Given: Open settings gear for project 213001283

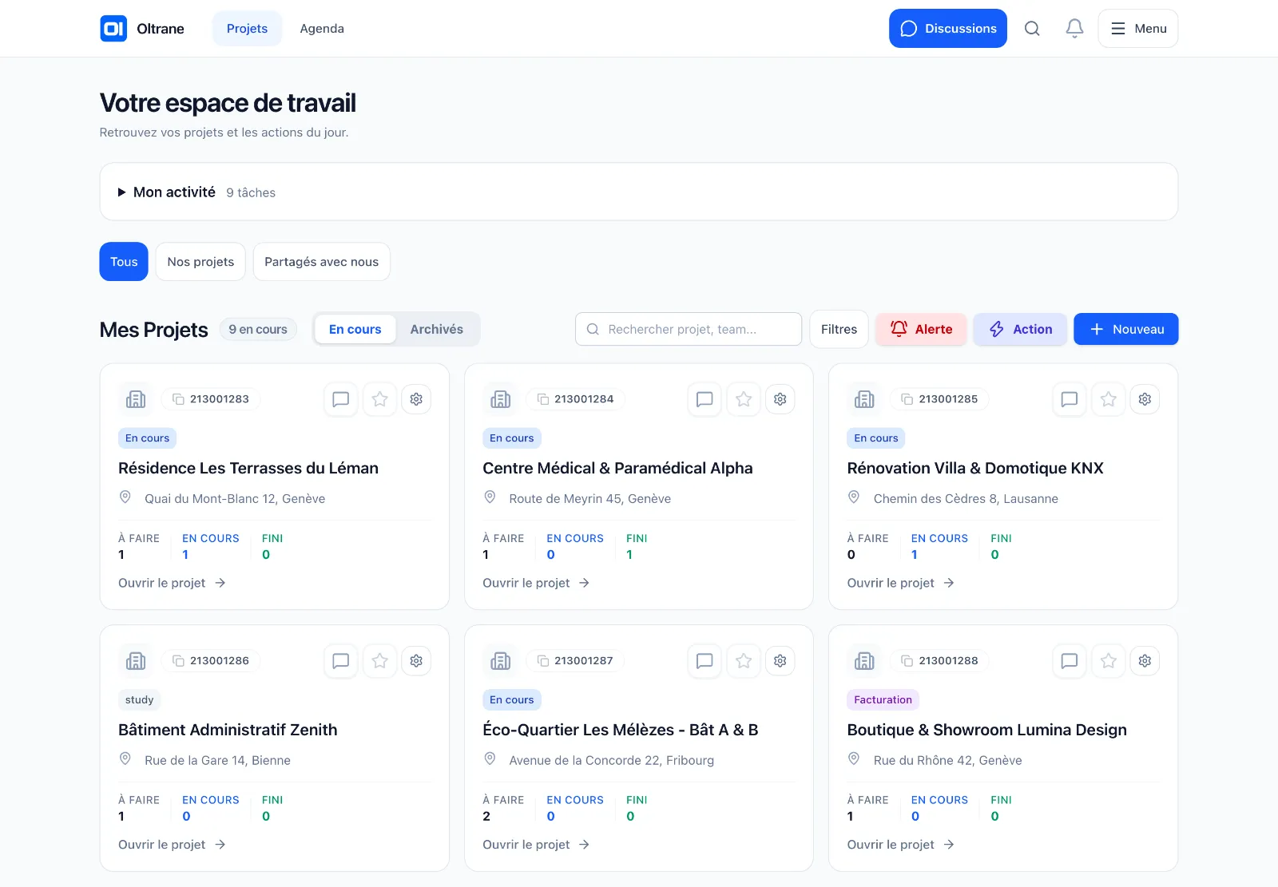Looking at the screenshot, I should (416, 399).
